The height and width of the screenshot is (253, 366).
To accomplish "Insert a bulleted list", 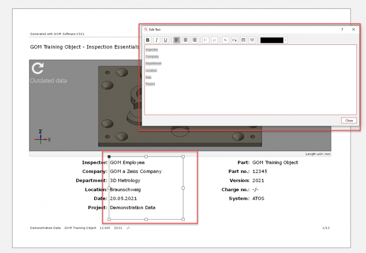I will 206,40.
